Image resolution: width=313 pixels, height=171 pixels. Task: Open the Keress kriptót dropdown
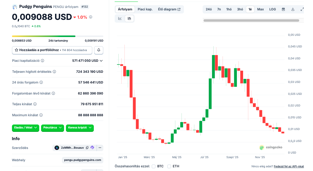point(80,127)
